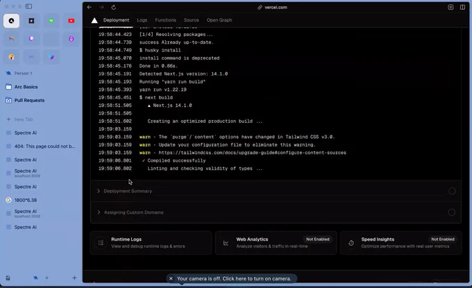Click the 'Linting and checking validity of types' line
This screenshot has height=288, width=472.
point(205,169)
